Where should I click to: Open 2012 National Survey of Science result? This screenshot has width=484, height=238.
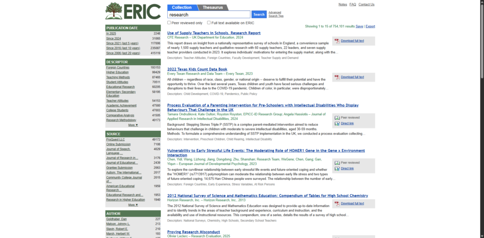point(268,196)
